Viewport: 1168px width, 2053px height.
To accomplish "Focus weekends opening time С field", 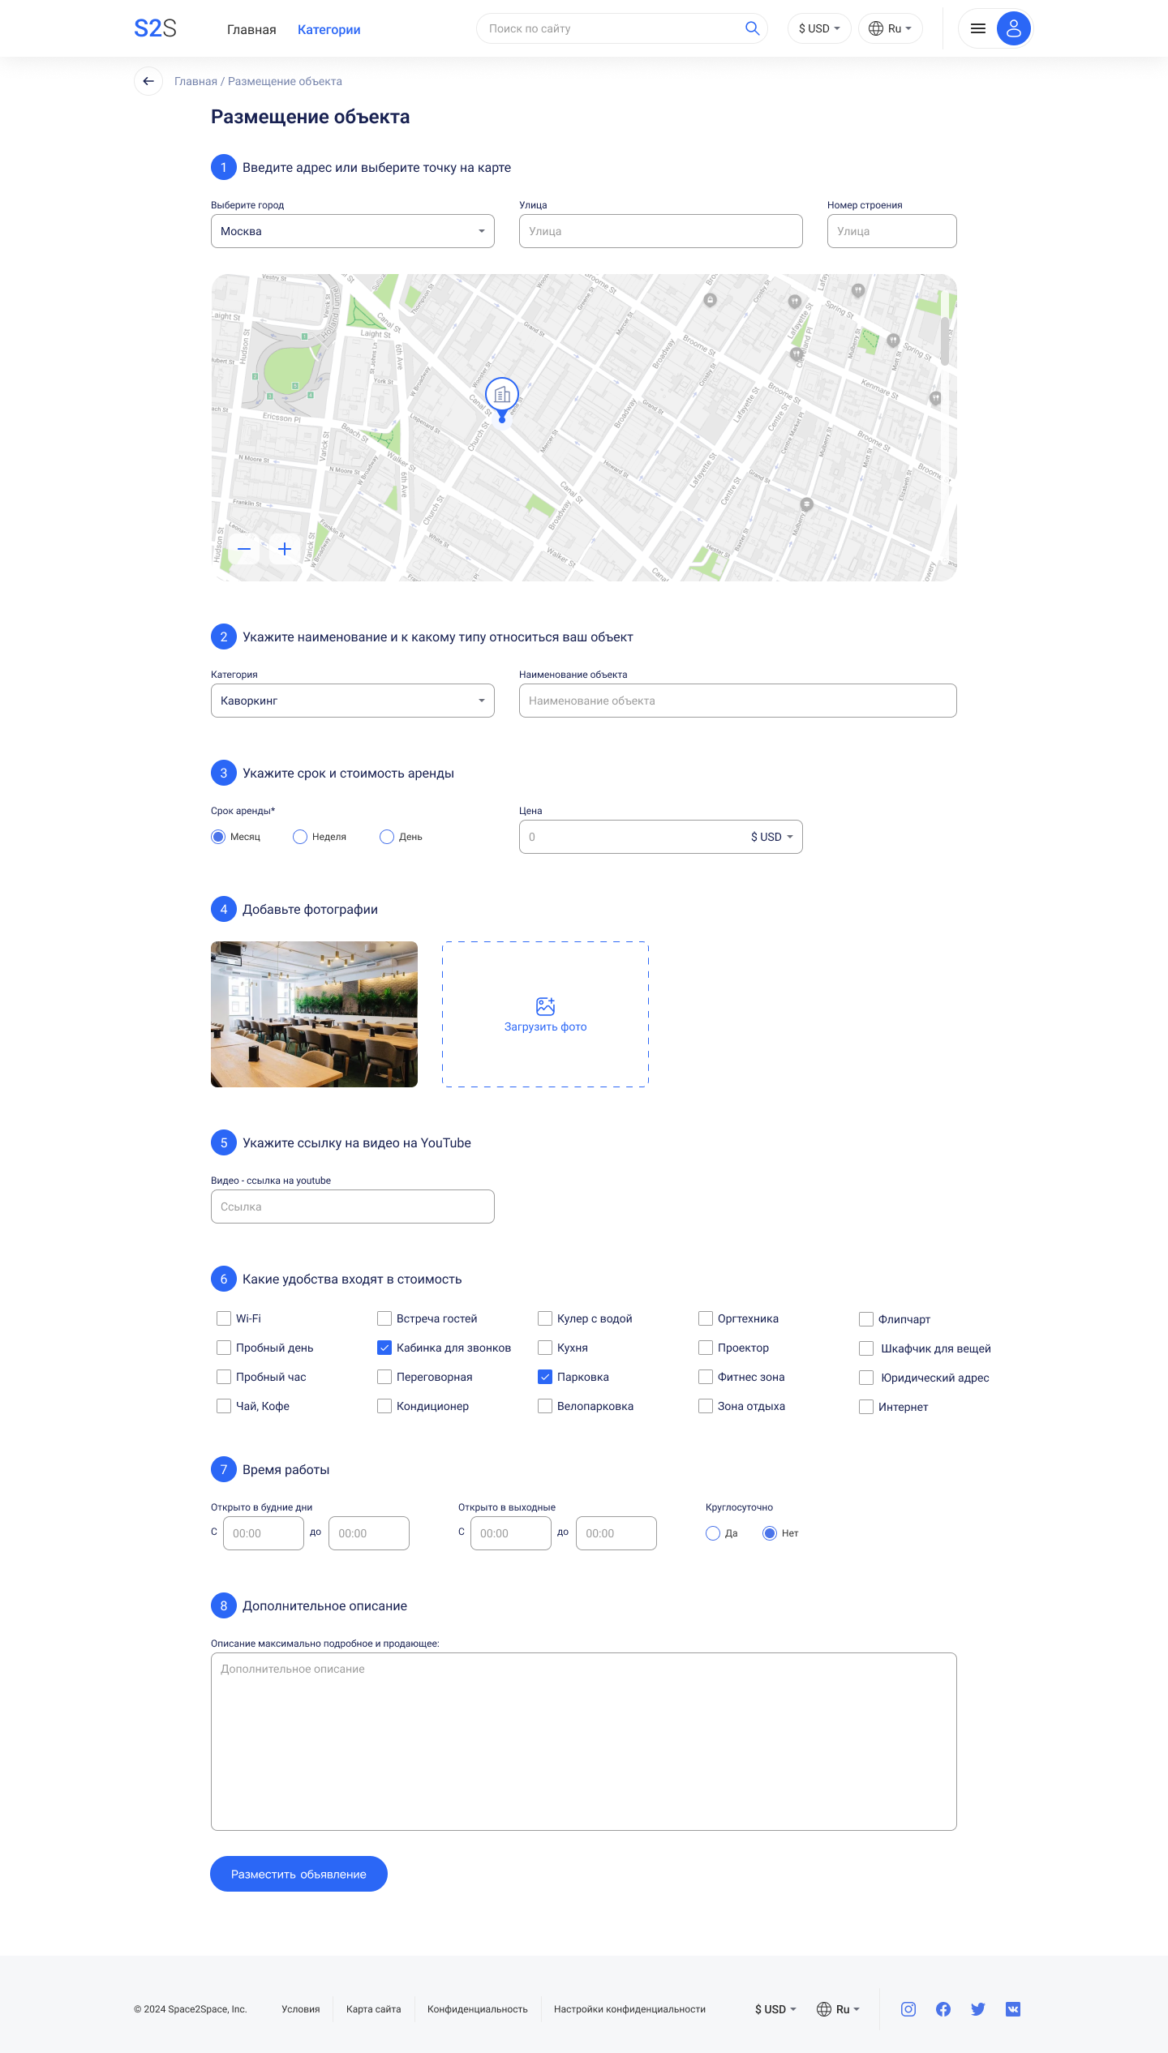I will tap(511, 1533).
